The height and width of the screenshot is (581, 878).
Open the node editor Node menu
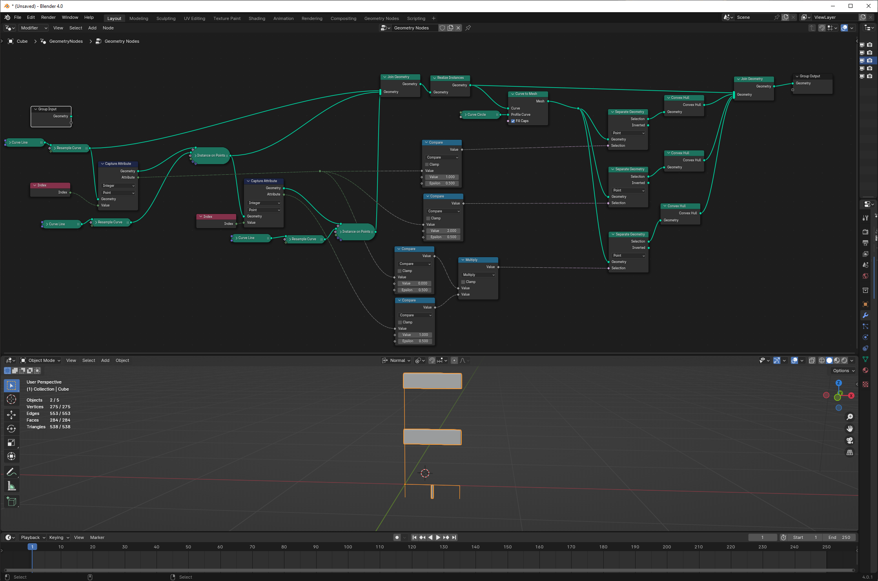click(x=108, y=28)
